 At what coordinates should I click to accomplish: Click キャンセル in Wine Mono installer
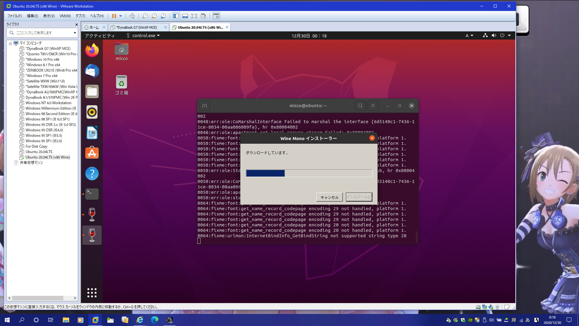(x=329, y=197)
